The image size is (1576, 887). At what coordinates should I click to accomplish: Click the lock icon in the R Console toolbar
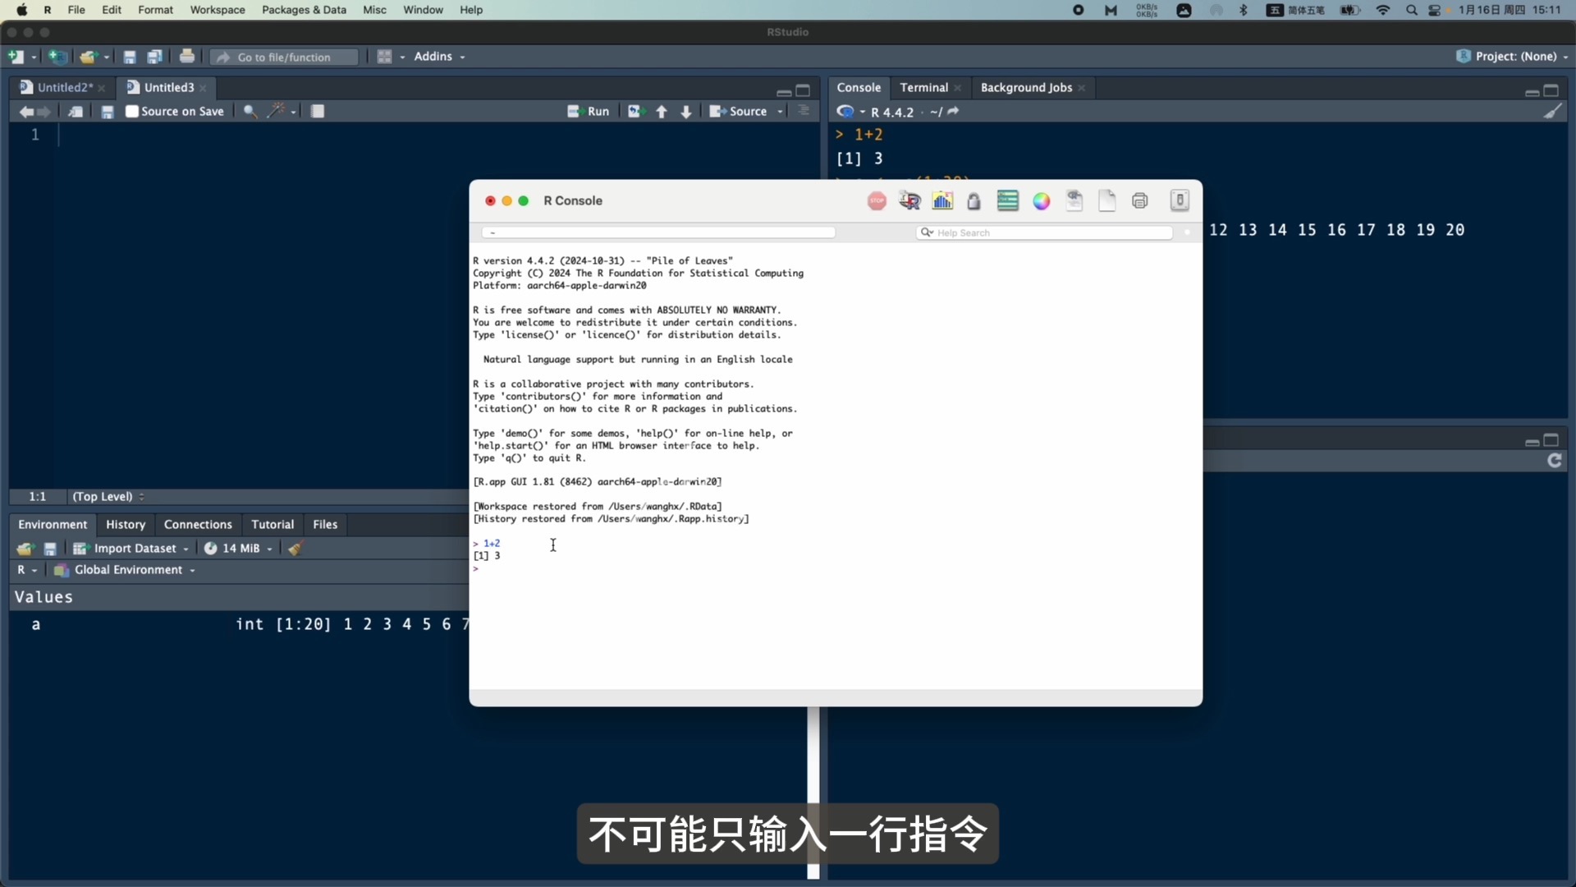point(974,200)
